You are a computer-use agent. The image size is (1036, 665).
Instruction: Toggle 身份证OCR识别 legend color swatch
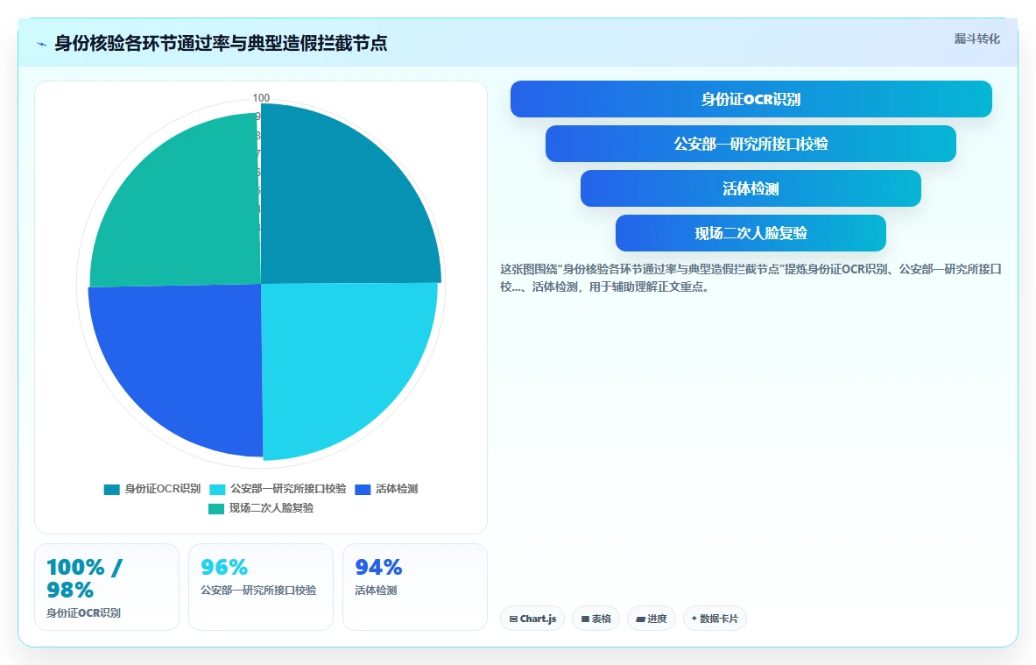tap(112, 489)
